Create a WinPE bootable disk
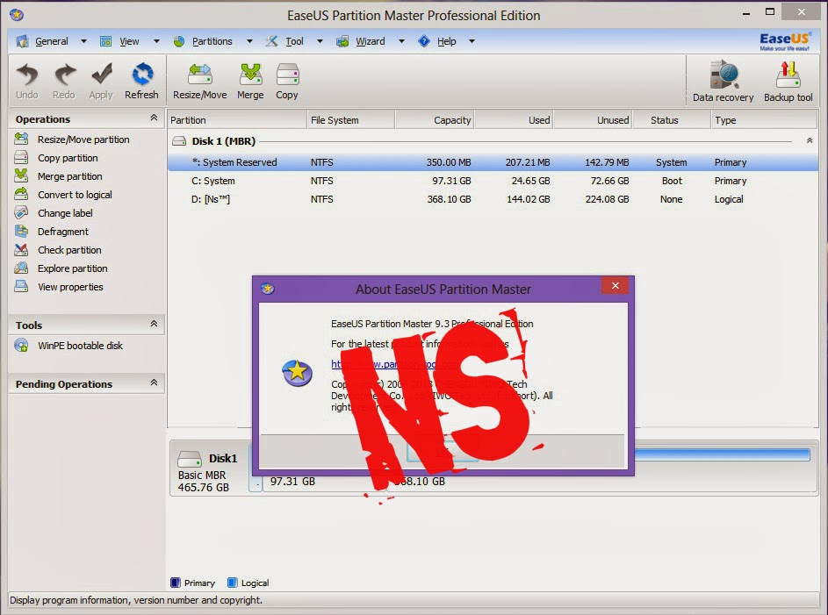This screenshot has width=828, height=615. click(80, 346)
